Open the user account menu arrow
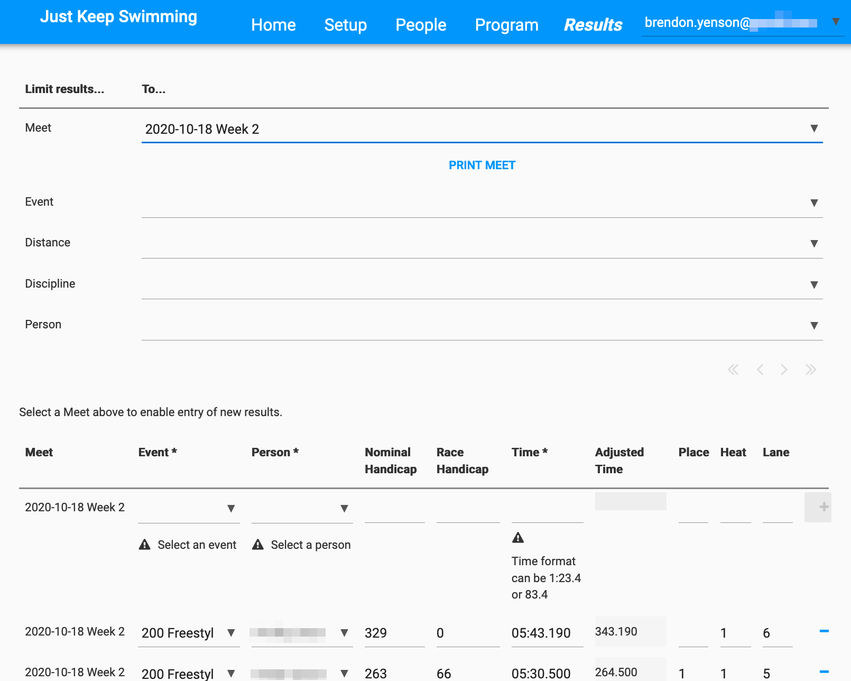The height and width of the screenshot is (681, 851). click(x=836, y=22)
